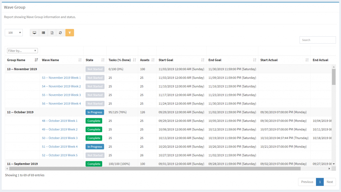The image size is (341, 192).
Task: Open the full screen display view icon
Action: point(34,33)
